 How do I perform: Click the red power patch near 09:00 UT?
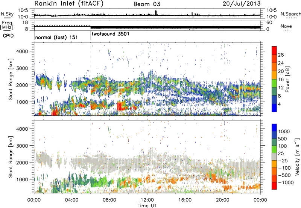coord(121,106)
